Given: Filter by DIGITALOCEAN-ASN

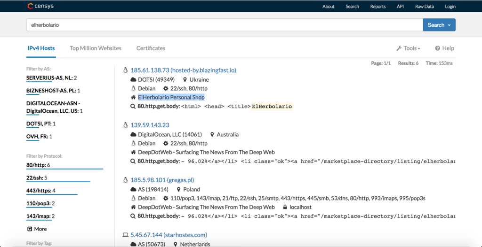Looking at the screenshot, I should (x=55, y=107).
